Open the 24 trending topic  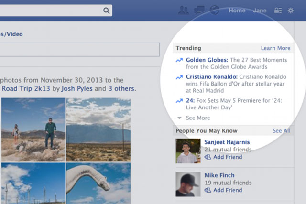(x=190, y=101)
